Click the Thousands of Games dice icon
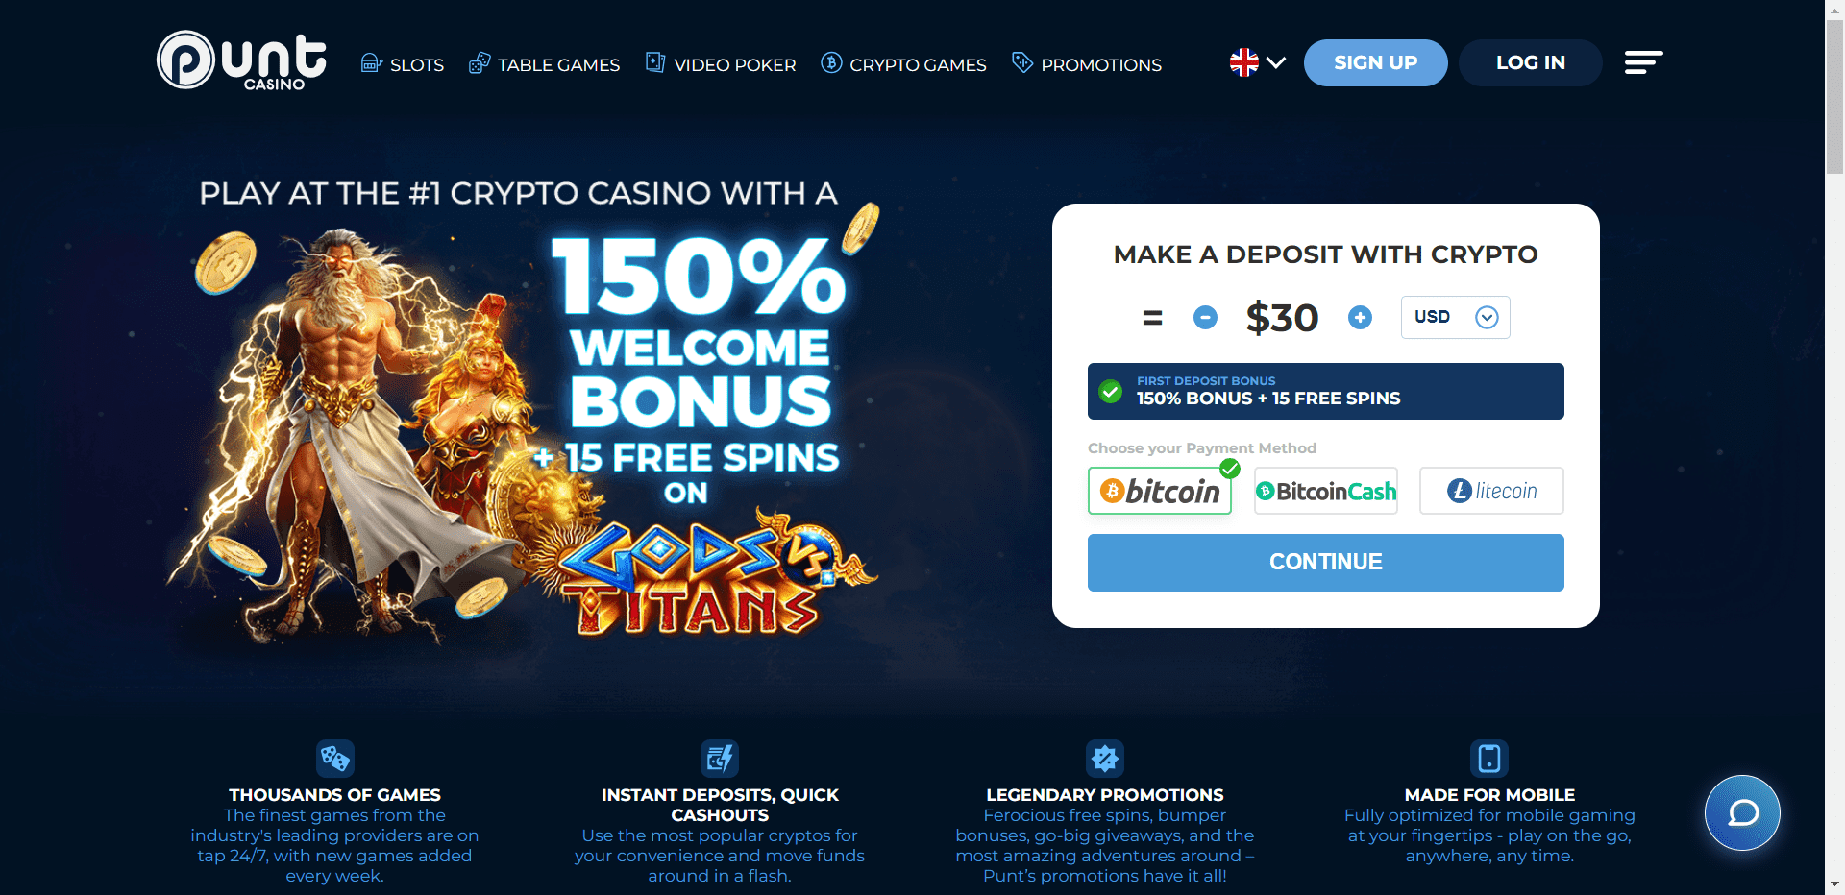This screenshot has height=895, width=1845. coord(334,759)
